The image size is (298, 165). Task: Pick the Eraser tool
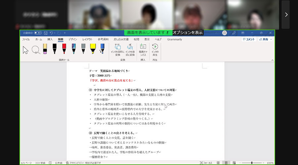[45, 49]
